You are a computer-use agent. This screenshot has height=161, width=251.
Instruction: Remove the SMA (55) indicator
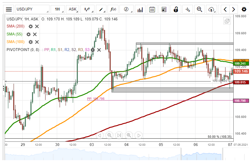[x=35, y=34]
